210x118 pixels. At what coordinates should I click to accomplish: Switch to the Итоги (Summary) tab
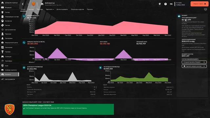pos(23,10)
